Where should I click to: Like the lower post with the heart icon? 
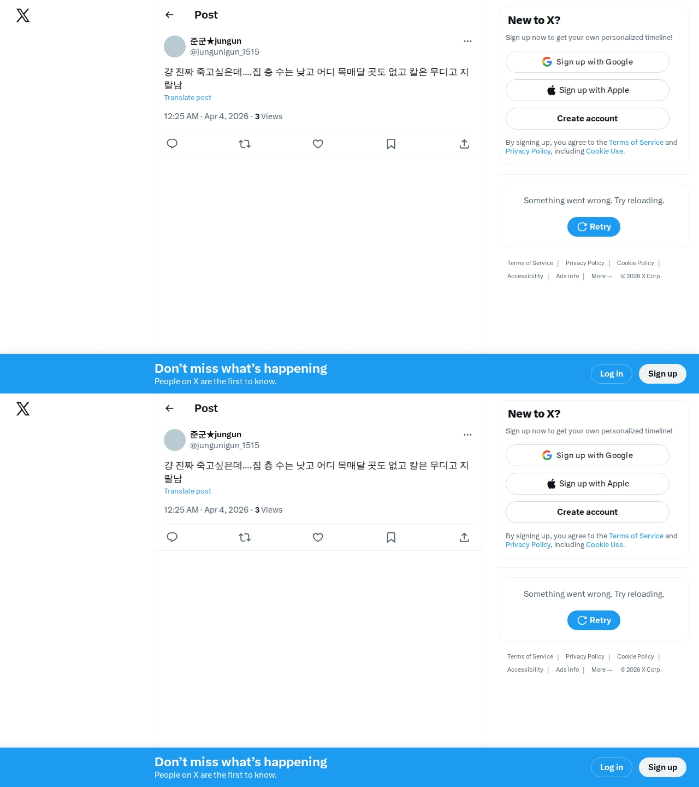tap(318, 537)
